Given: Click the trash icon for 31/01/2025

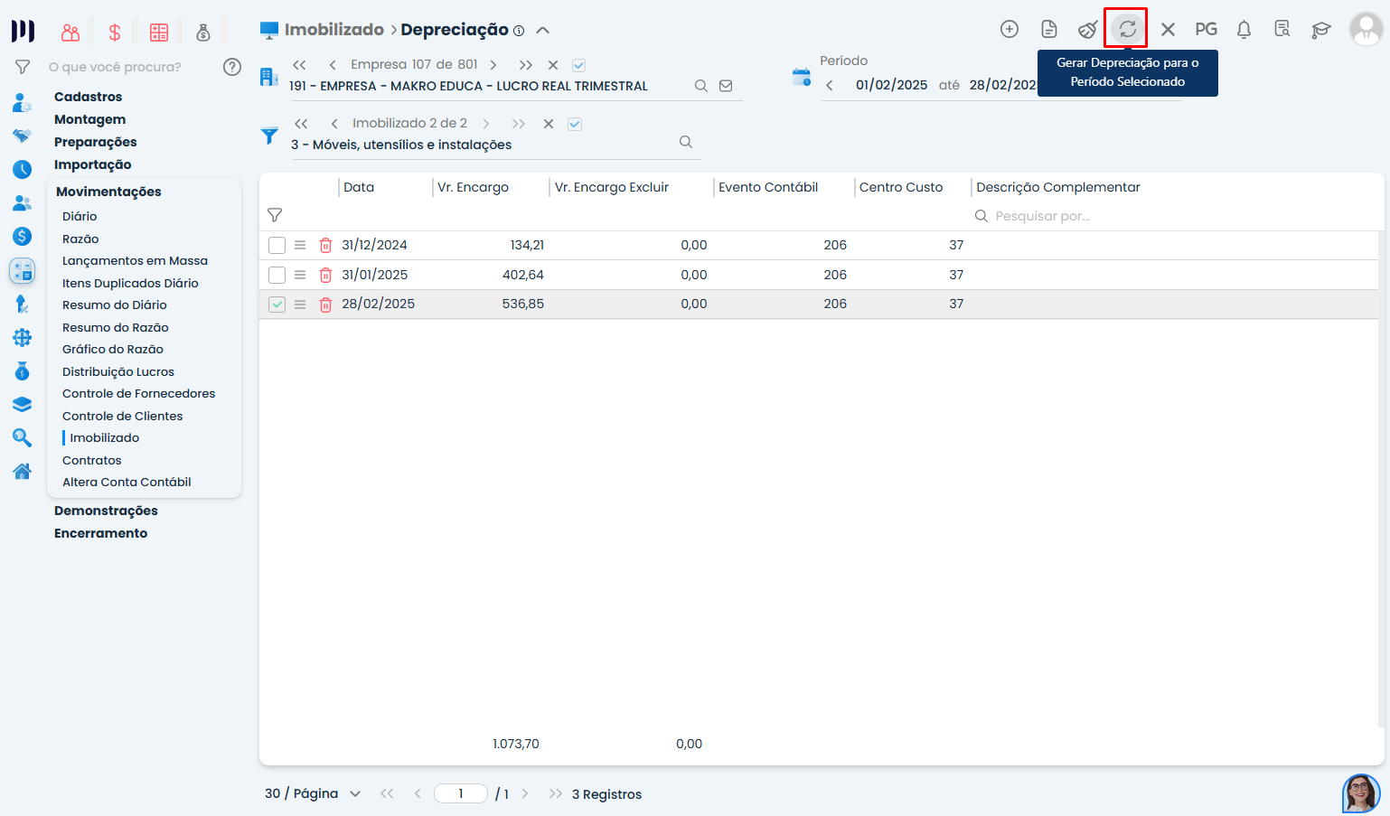Looking at the screenshot, I should pos(326,275).
